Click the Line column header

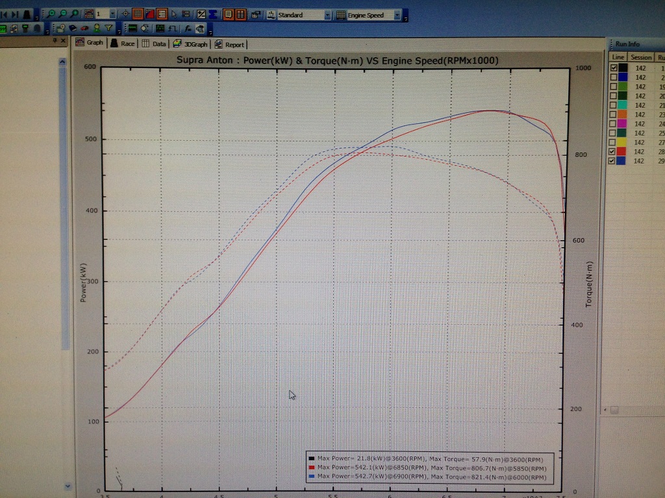point(618,57)
